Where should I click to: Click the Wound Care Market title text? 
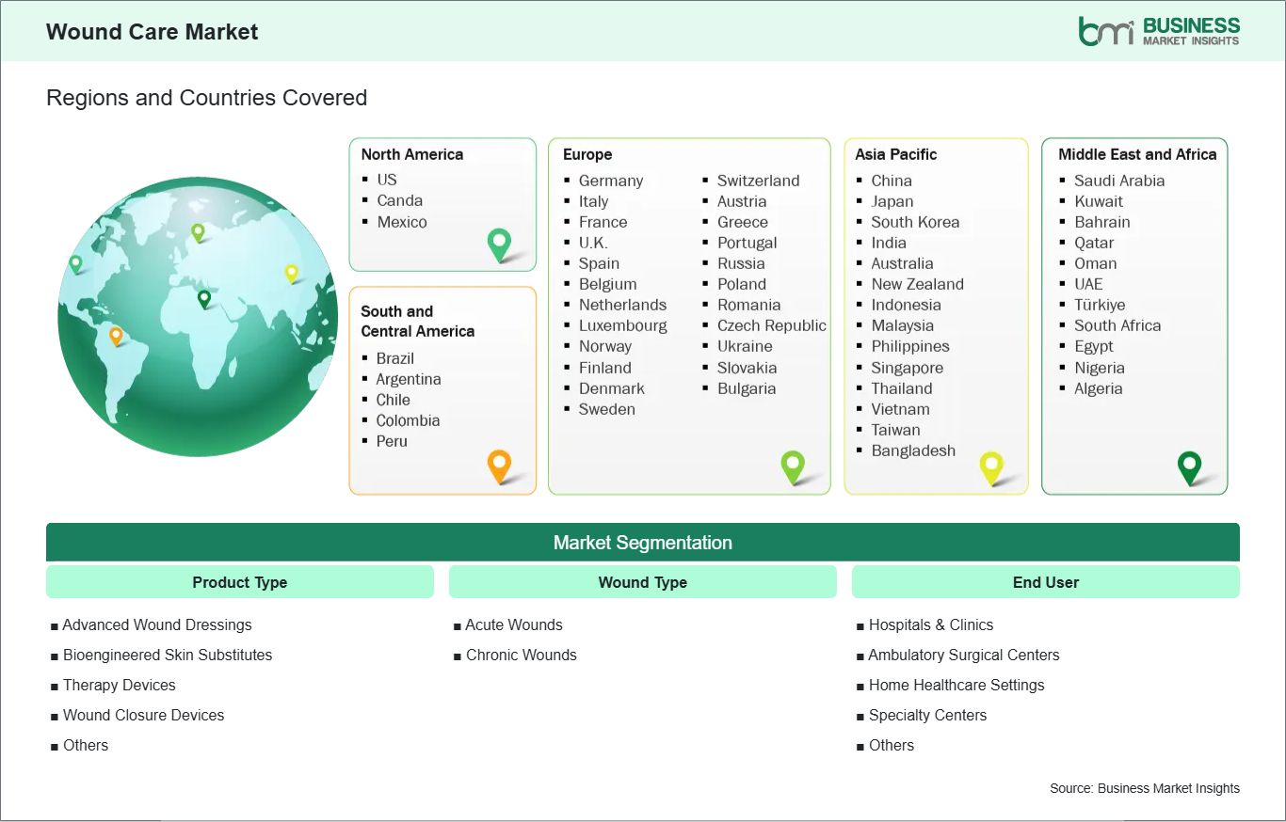coord(151,31)
